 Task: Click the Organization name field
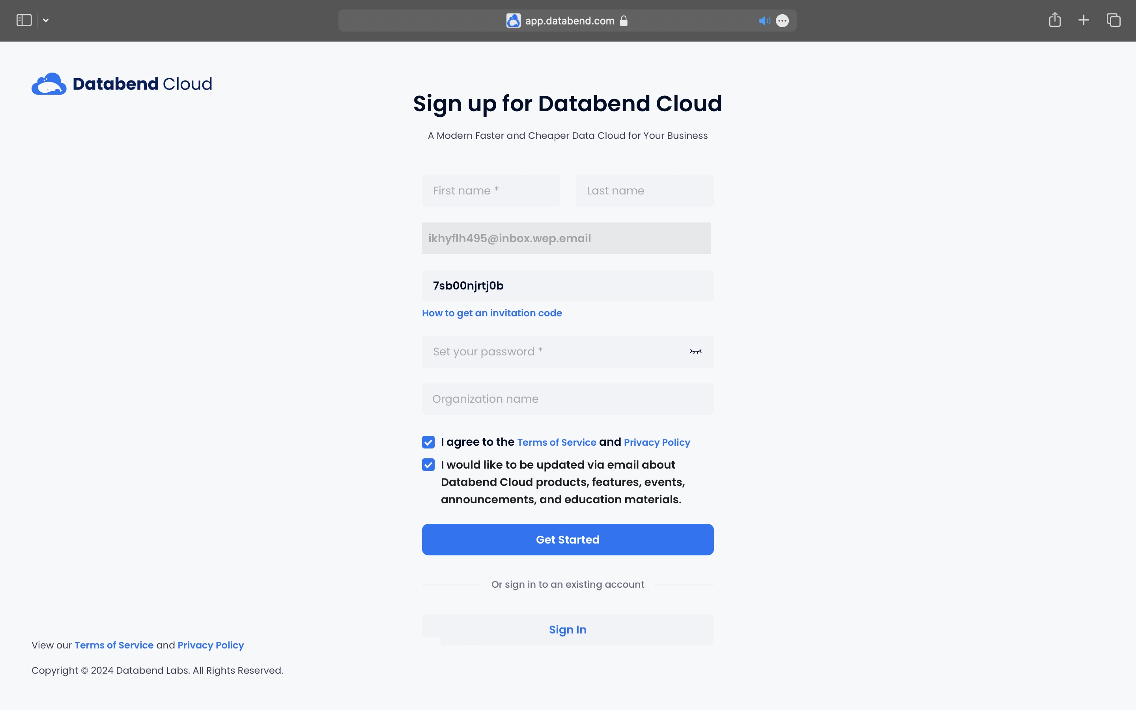[x=568, y=399]
